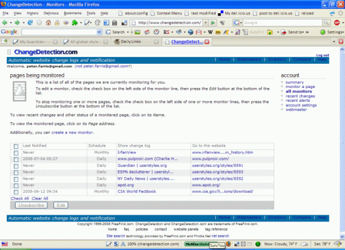Screen dimensions: 345x250
Task: Open the address bar URL history dropdown
Action: click(205, 22)
